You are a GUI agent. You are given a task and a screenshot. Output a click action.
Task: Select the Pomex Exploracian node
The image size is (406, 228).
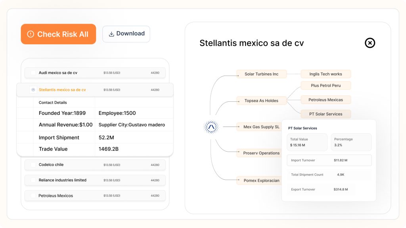coord(259,180)
